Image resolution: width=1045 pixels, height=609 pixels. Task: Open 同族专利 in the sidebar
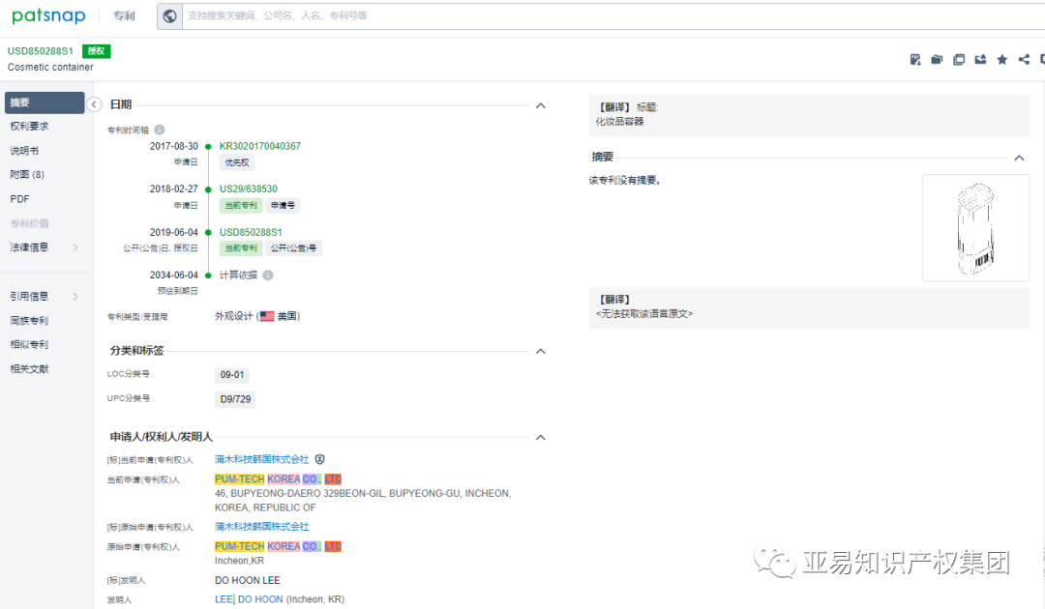[29, 320]
